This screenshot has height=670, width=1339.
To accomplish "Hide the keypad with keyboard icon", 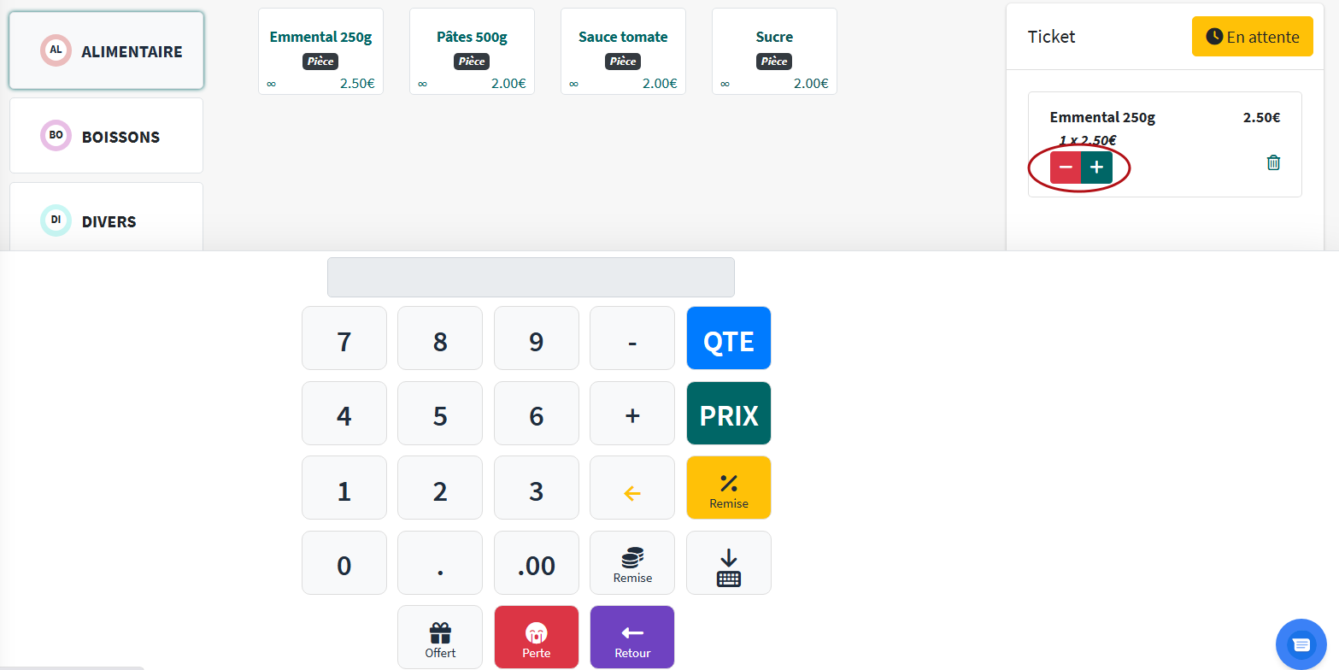I will 728,564.
